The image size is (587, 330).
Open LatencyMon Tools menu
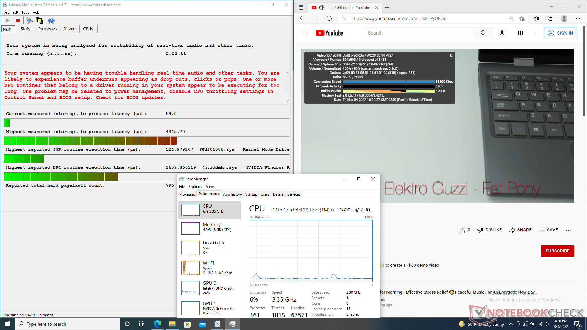click(25, 13)
